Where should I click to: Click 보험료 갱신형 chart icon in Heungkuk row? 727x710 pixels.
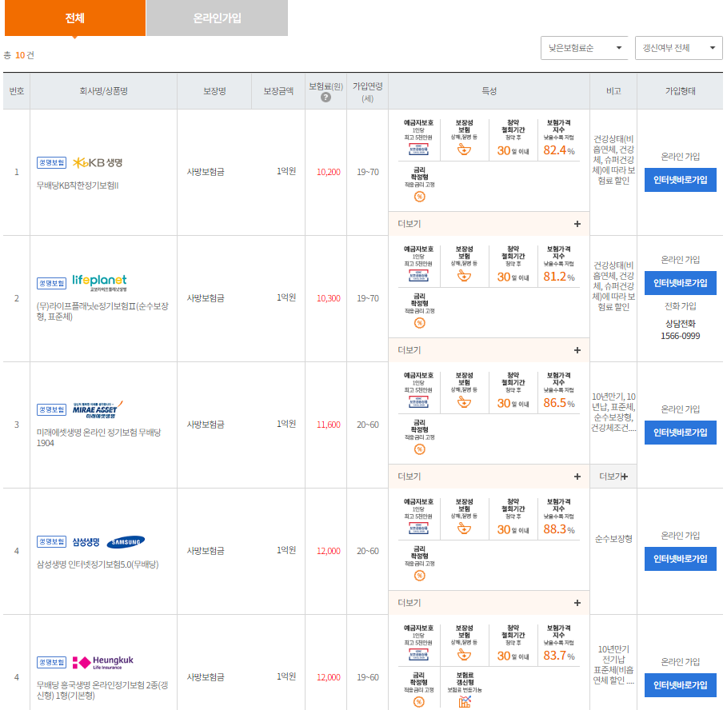point(465,702)
